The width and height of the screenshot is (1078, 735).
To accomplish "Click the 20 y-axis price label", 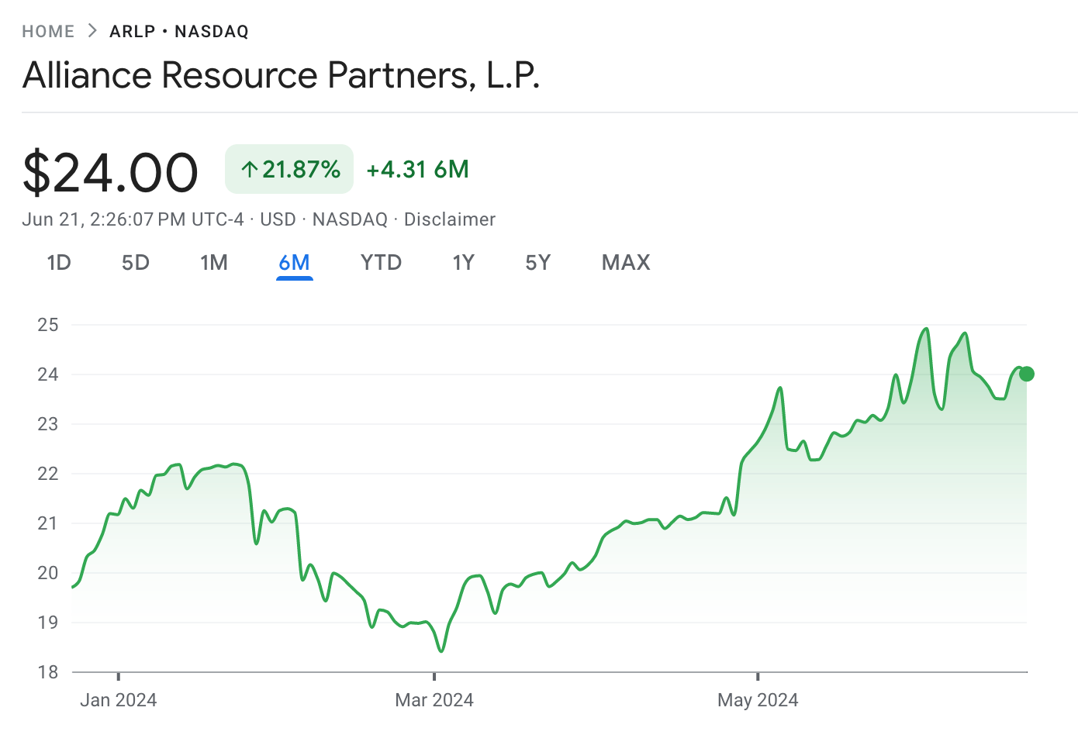I will click(48, 573).
